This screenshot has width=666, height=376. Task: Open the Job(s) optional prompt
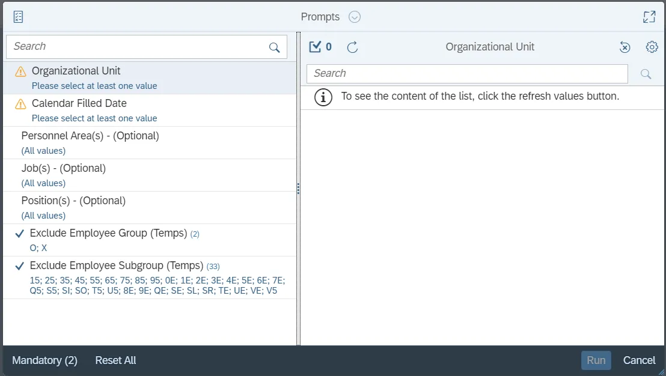pyautogui.click(x=64, y=169)
